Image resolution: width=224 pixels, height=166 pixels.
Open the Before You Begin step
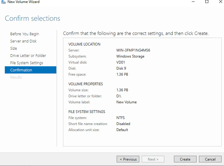25,34
